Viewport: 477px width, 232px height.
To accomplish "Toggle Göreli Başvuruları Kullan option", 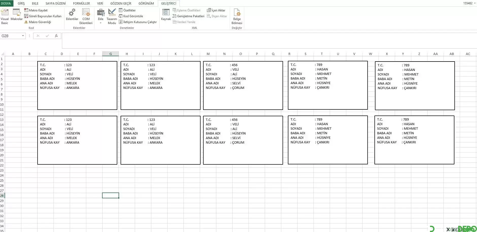I will [43, 16].
